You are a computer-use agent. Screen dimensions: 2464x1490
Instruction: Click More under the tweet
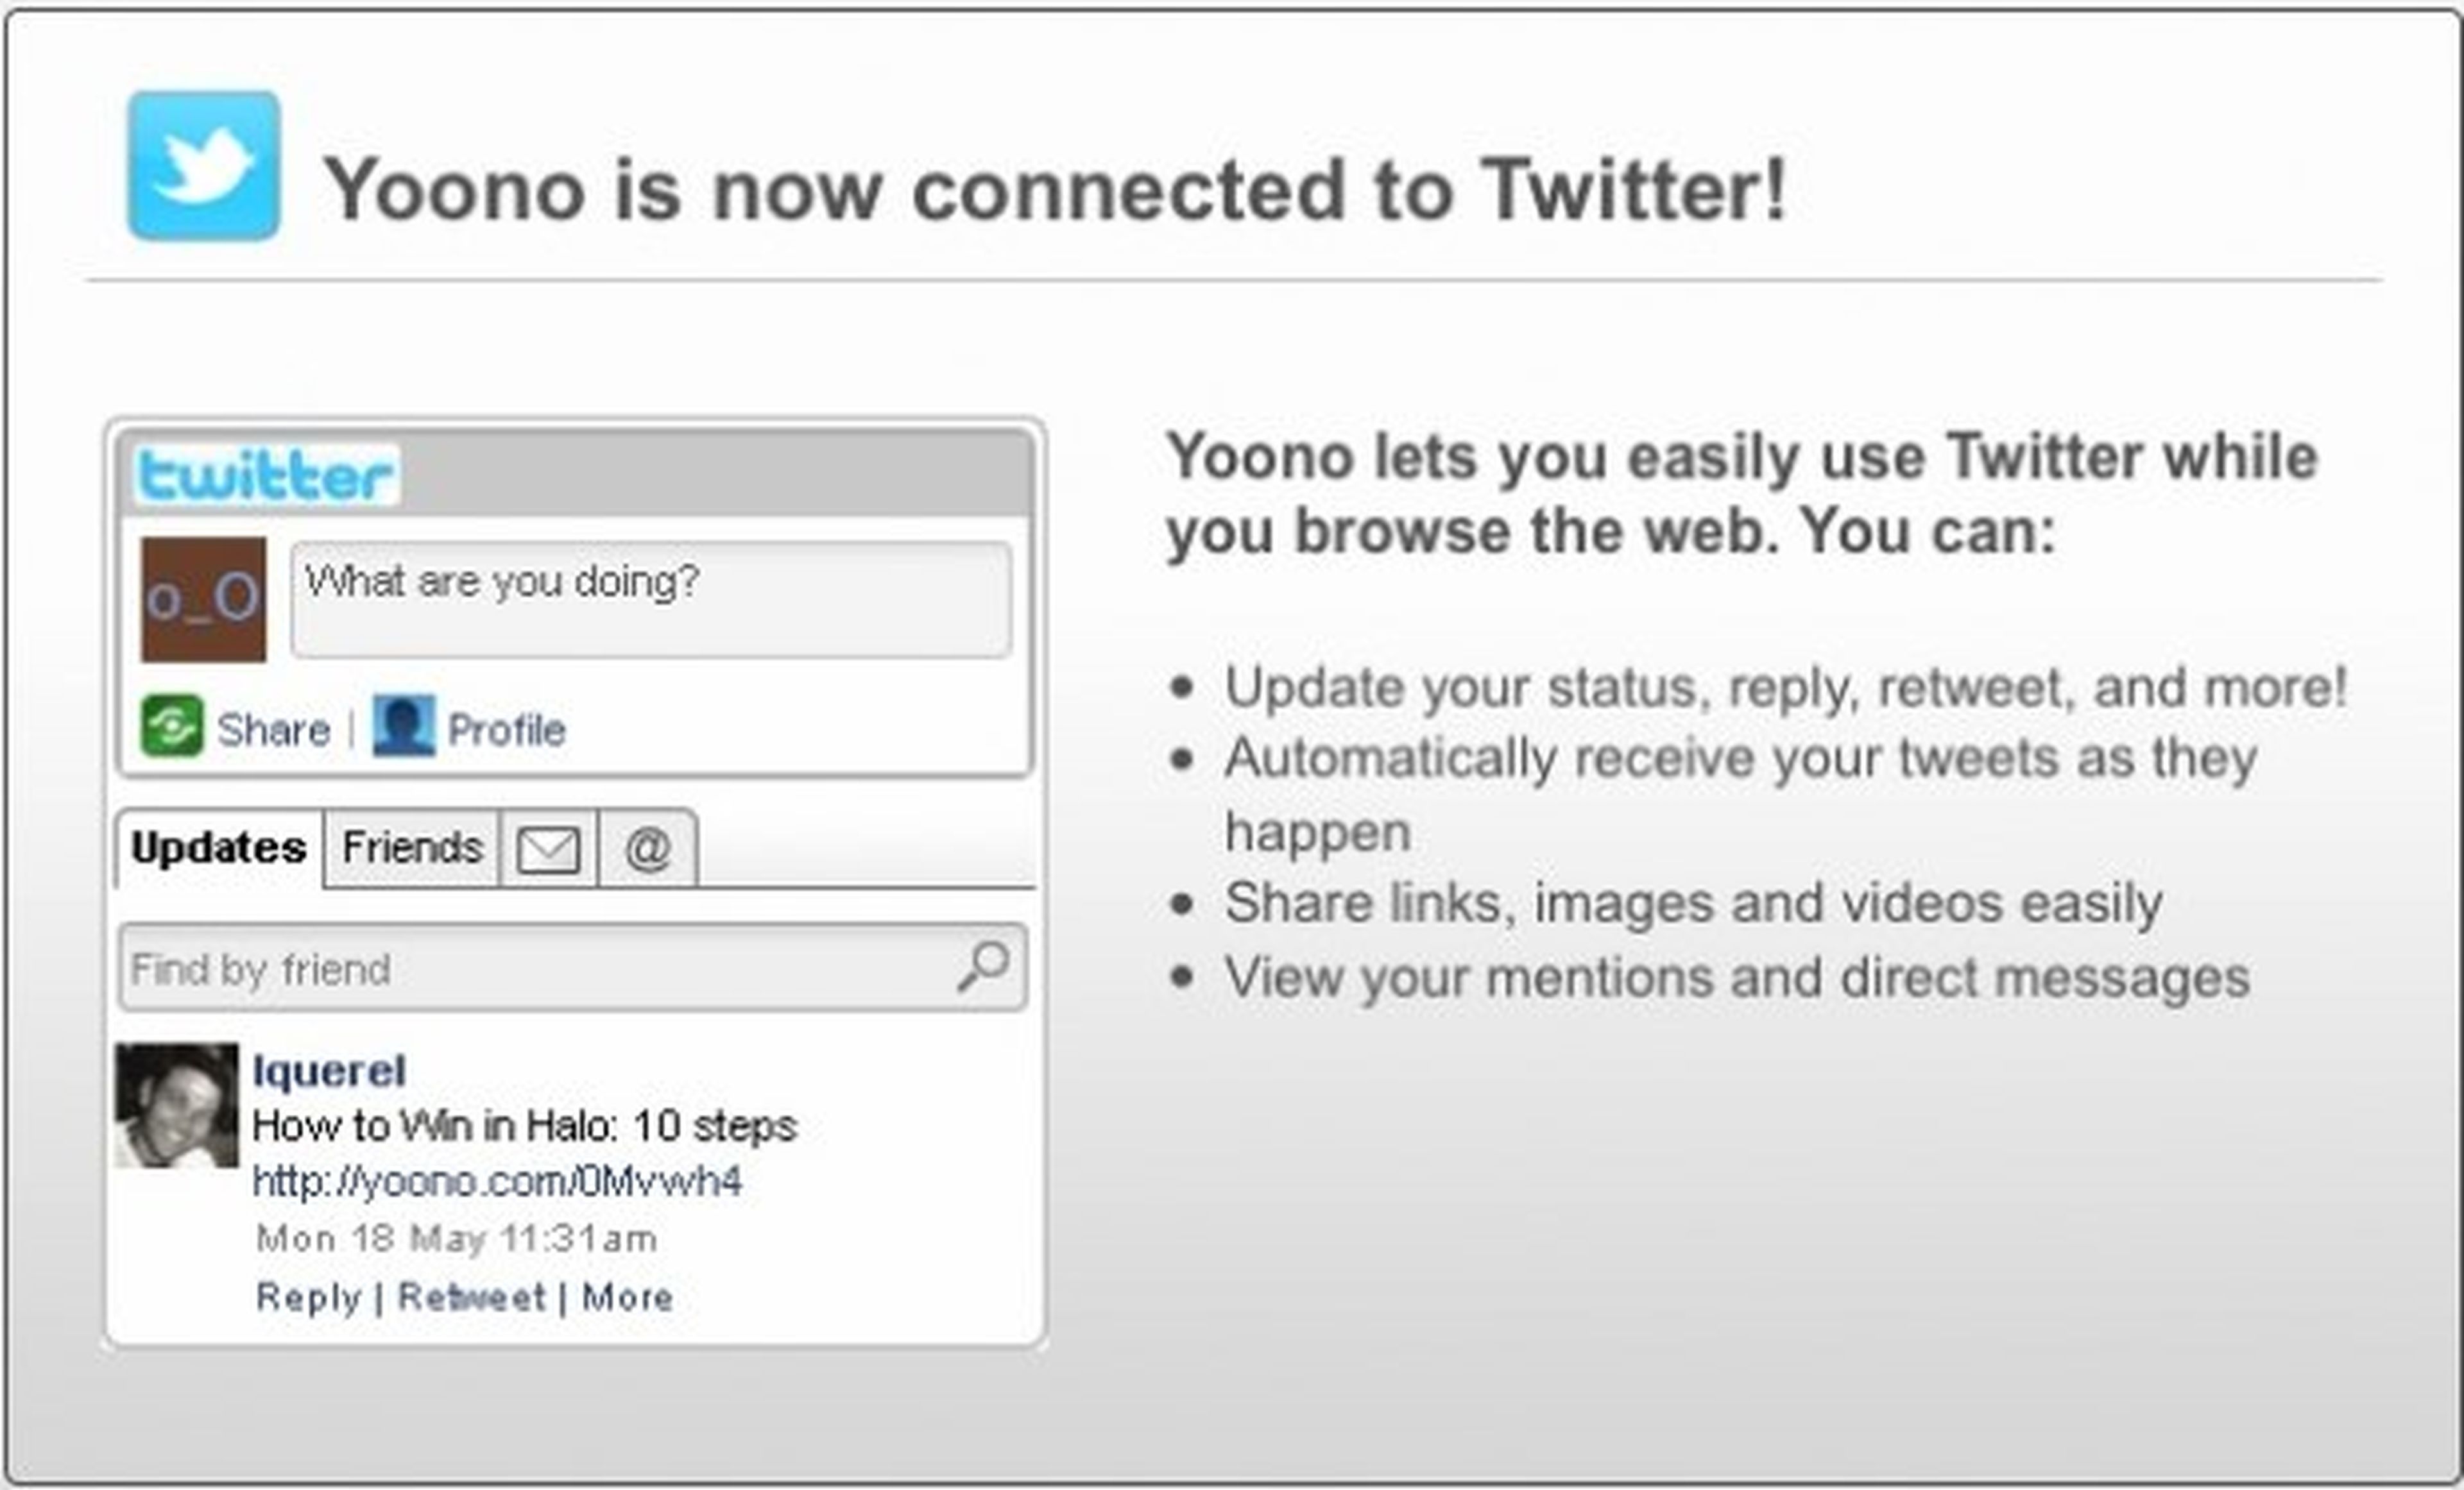(x=628, y=1297)
